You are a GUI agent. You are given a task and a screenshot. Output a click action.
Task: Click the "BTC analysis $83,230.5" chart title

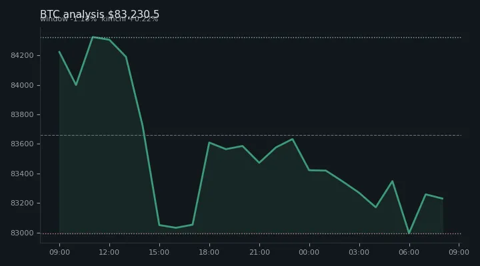tap(99, 14)
